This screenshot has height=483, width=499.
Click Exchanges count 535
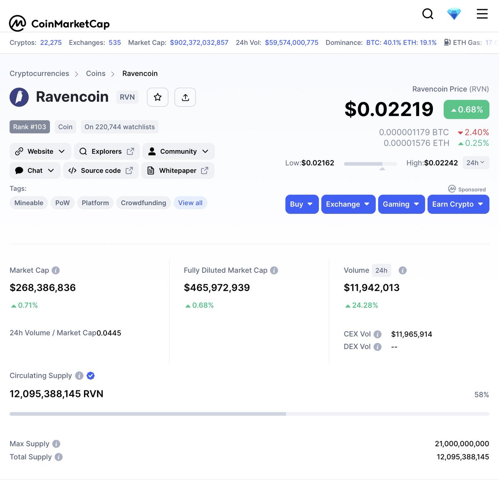(115, 42)
